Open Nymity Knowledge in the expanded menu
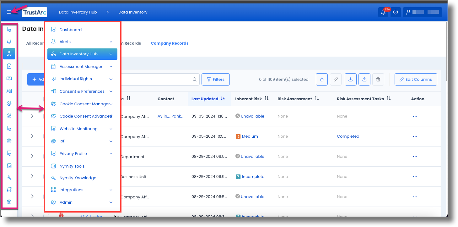This screenshot has height=227, width=458. (78, 178)
